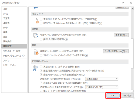Click the 文字設定オプション section header
The height and width of the screenshot is (99, 135).
tap(80, 62)
